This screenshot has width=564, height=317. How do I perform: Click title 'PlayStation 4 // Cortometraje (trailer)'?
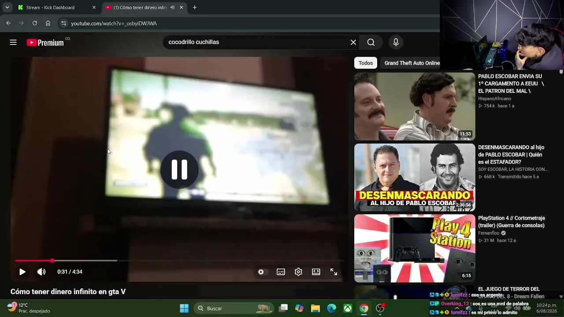512,222
